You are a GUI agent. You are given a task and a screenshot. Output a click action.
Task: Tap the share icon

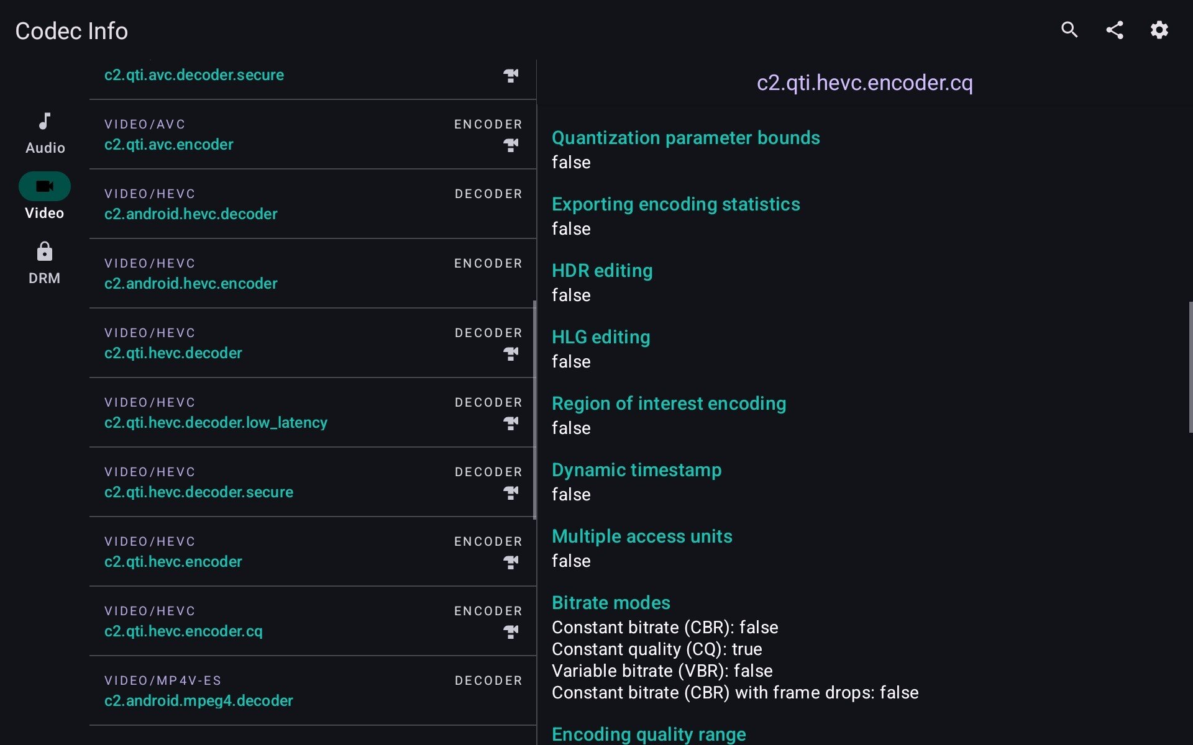pyautogui.click(x=1115, y=30)
